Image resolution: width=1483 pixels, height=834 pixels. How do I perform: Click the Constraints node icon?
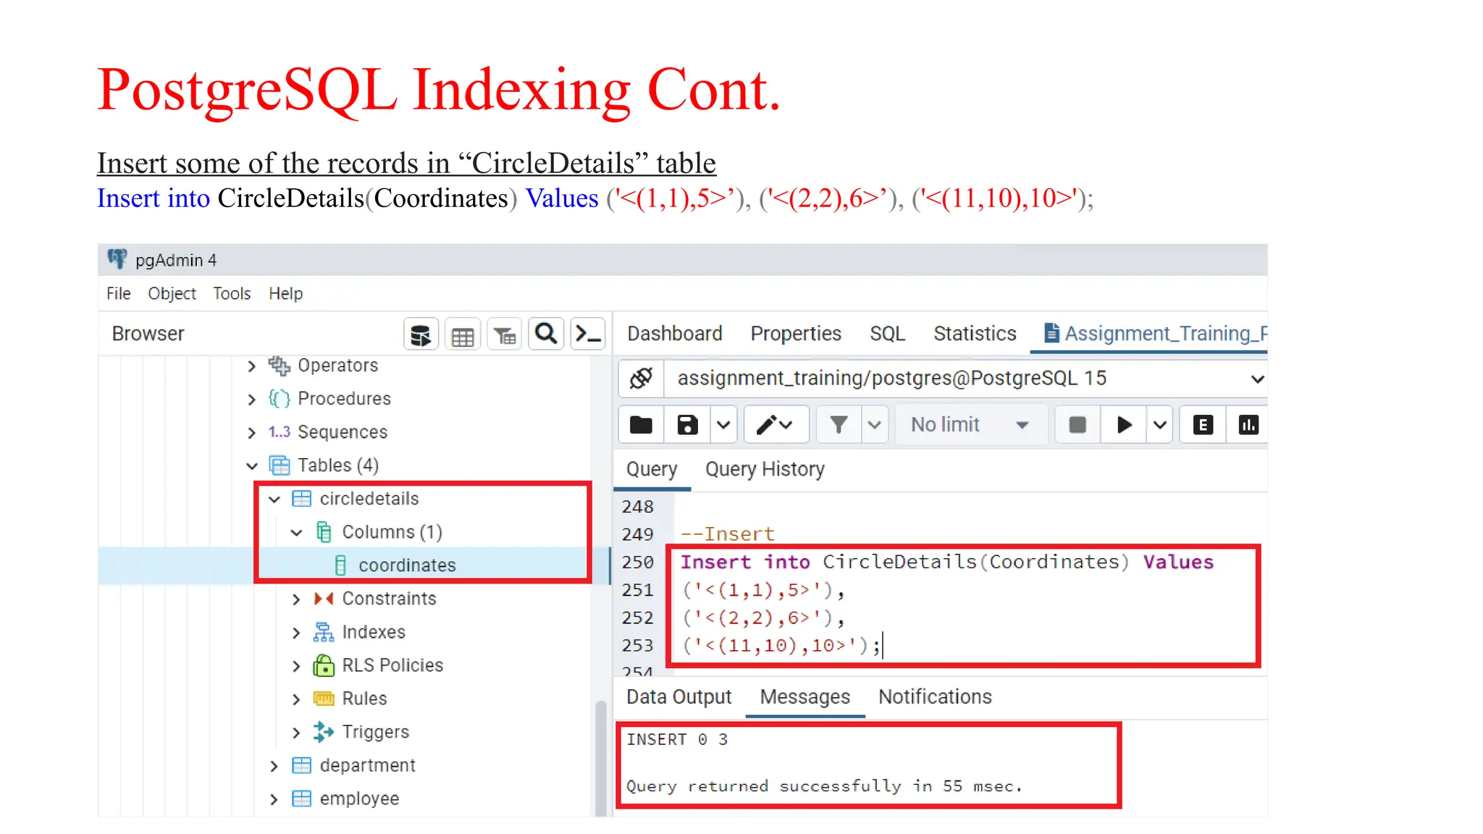click(x=324, y=599)
